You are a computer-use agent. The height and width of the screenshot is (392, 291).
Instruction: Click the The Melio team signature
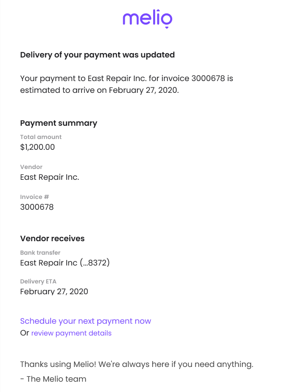[x=53, y=379]
